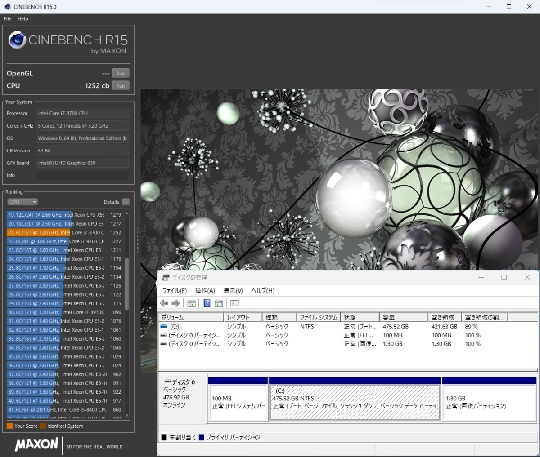Open 操作(A) menu in Disk Management
This screenshot has width=540, height=457.
tap(205, 291)
